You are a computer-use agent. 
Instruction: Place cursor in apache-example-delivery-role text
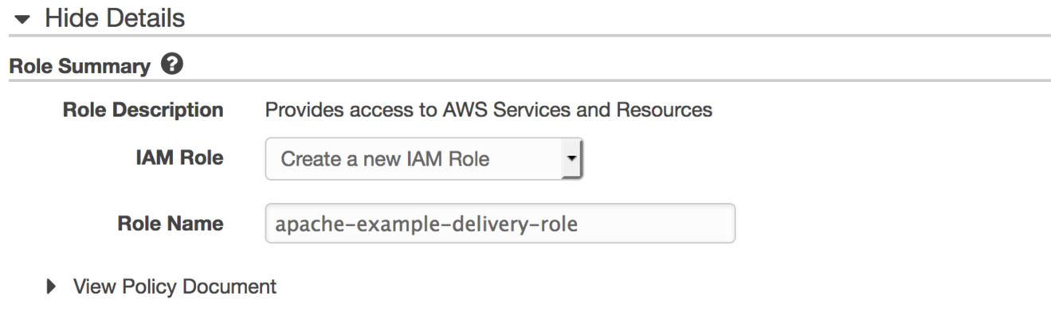[x=426, y=224]
